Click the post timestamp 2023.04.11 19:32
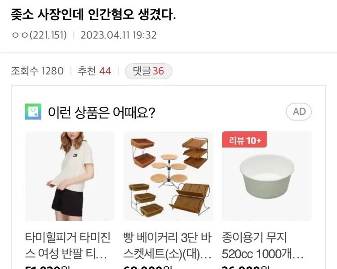 [119, 35]
